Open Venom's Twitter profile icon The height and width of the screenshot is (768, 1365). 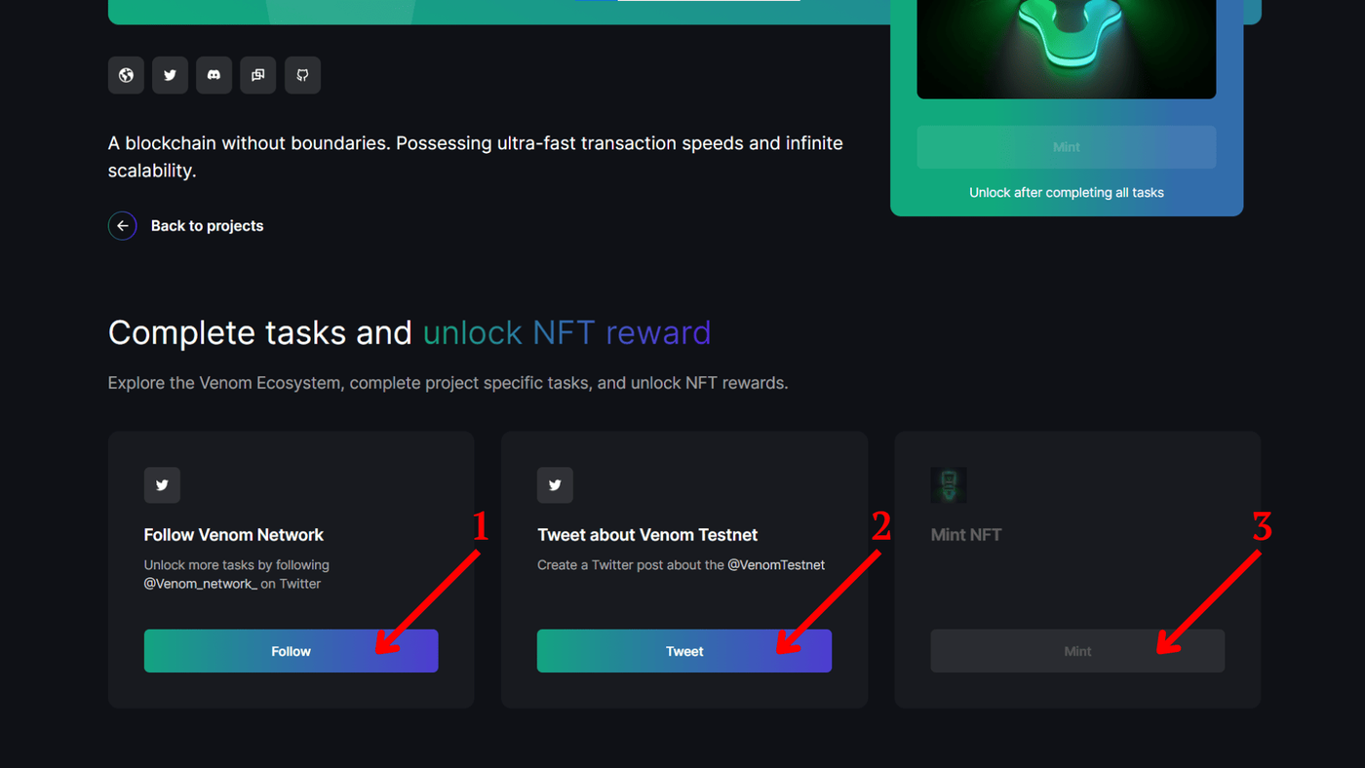point(170,75)
